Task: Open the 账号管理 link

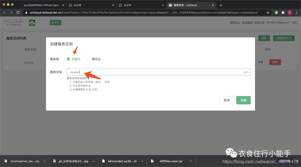Action: point(247,23)
